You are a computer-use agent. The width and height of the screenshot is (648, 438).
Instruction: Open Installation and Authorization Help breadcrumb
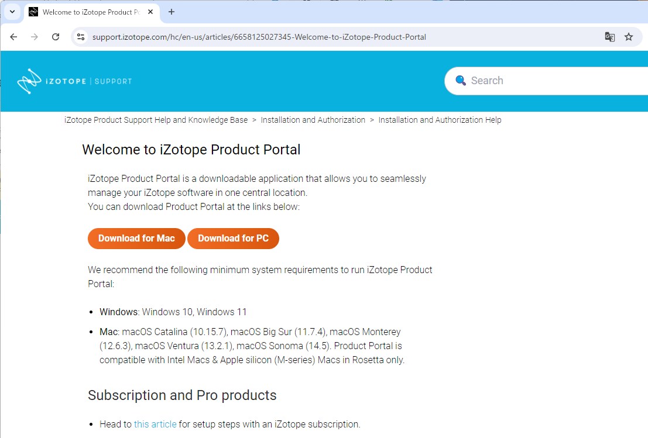click(440, 120)
